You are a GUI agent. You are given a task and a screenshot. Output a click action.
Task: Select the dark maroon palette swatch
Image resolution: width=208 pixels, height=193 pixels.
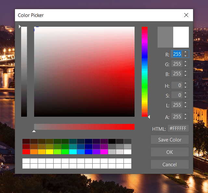click(x=26, y=141)
